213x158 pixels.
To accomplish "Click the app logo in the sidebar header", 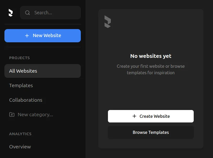I will click(x=11, y=13).
